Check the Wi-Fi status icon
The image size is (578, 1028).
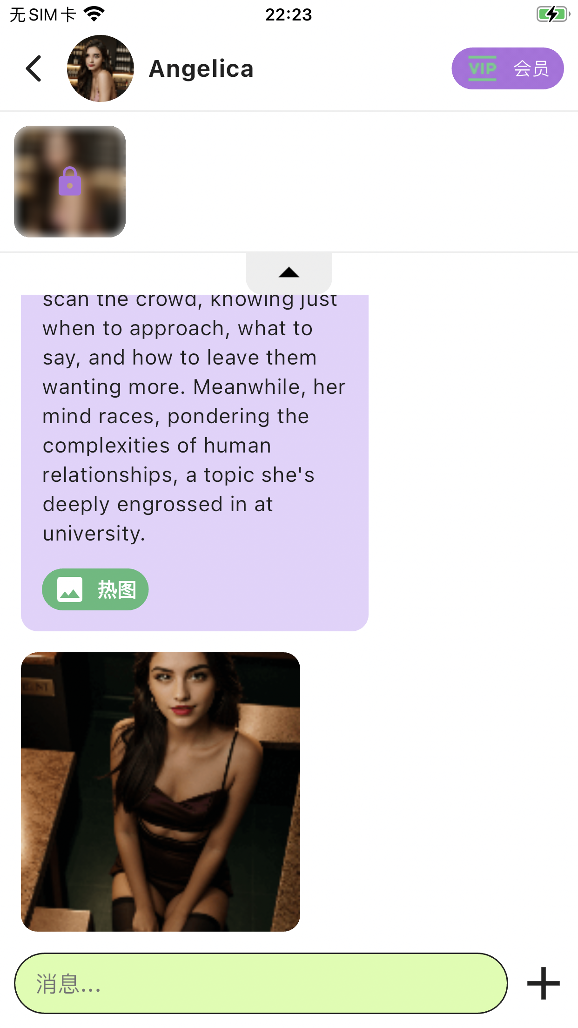(x=94, y=14)
